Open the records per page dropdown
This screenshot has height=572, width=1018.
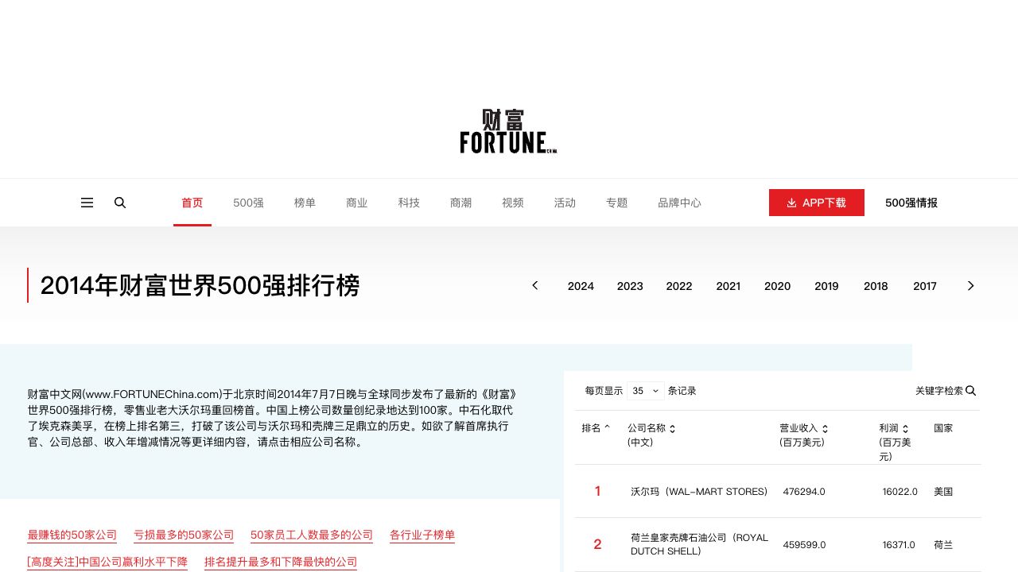(x=645, y=391)
